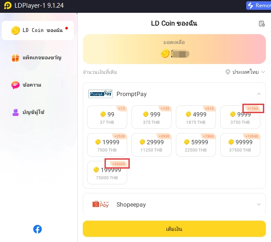The width and height of the screenshot is (271, 242).
Task: Open the ประเทศไทย country dropdown
Action: 245,72
